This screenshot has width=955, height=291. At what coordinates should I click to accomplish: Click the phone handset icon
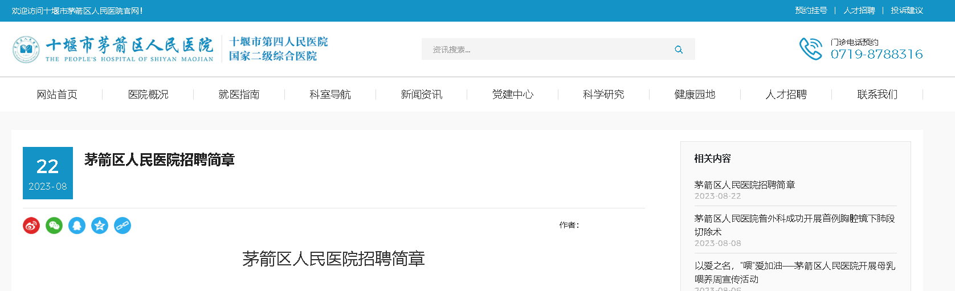click(x=811, y=49)
